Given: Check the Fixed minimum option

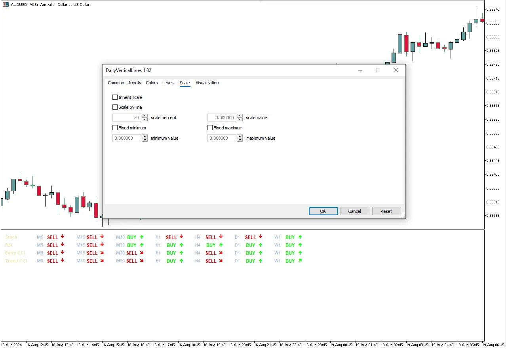Looking at the screenshot, I should point(115,128).
